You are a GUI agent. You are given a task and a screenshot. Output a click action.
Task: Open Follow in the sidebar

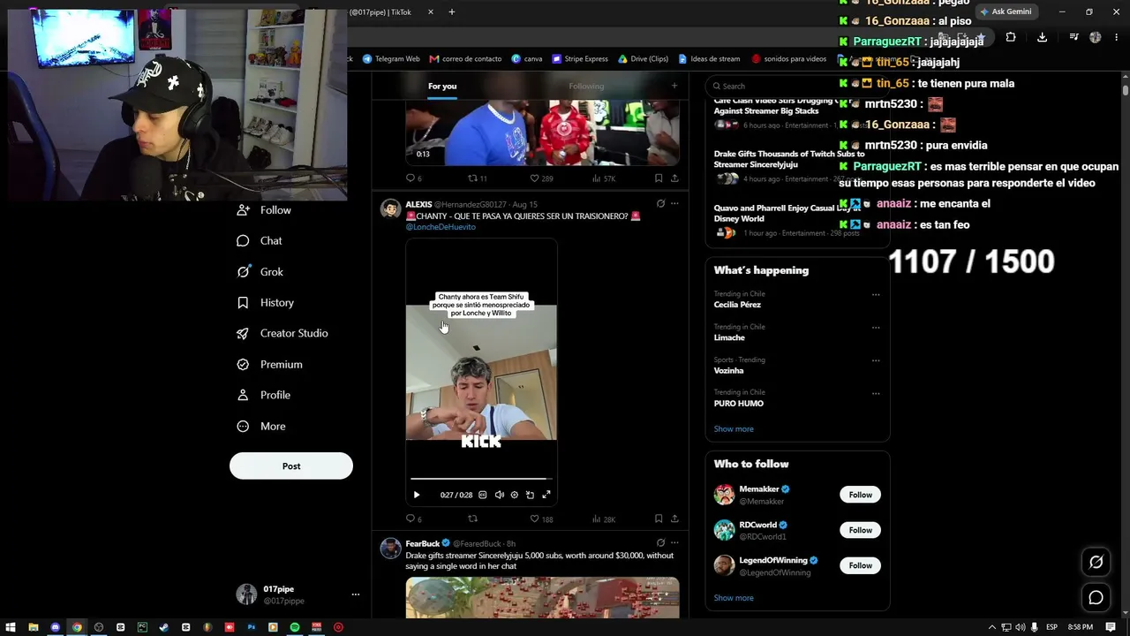pos(264,210)
